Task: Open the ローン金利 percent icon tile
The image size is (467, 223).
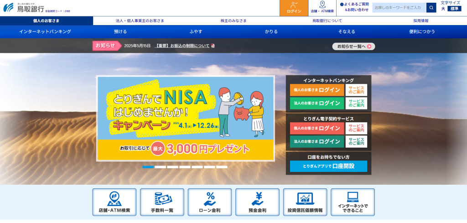Action: (x=210, y=202)
